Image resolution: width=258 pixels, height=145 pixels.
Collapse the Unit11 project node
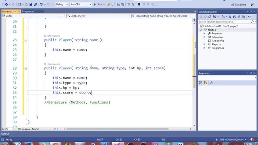[x=201, y=30]
